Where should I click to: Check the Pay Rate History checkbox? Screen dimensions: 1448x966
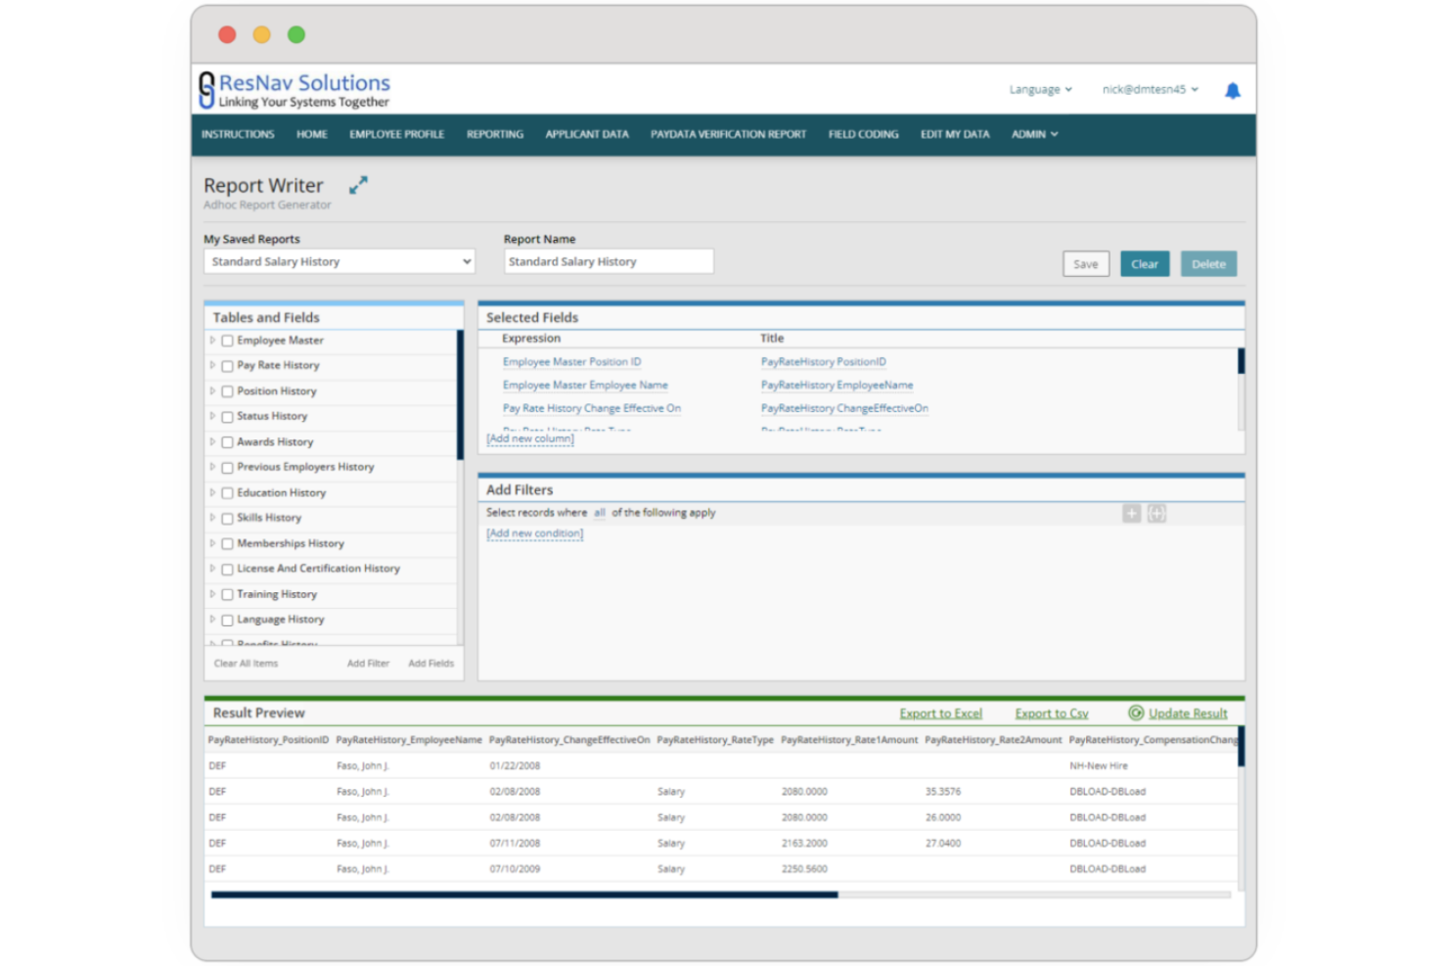(x=227, y=365)
